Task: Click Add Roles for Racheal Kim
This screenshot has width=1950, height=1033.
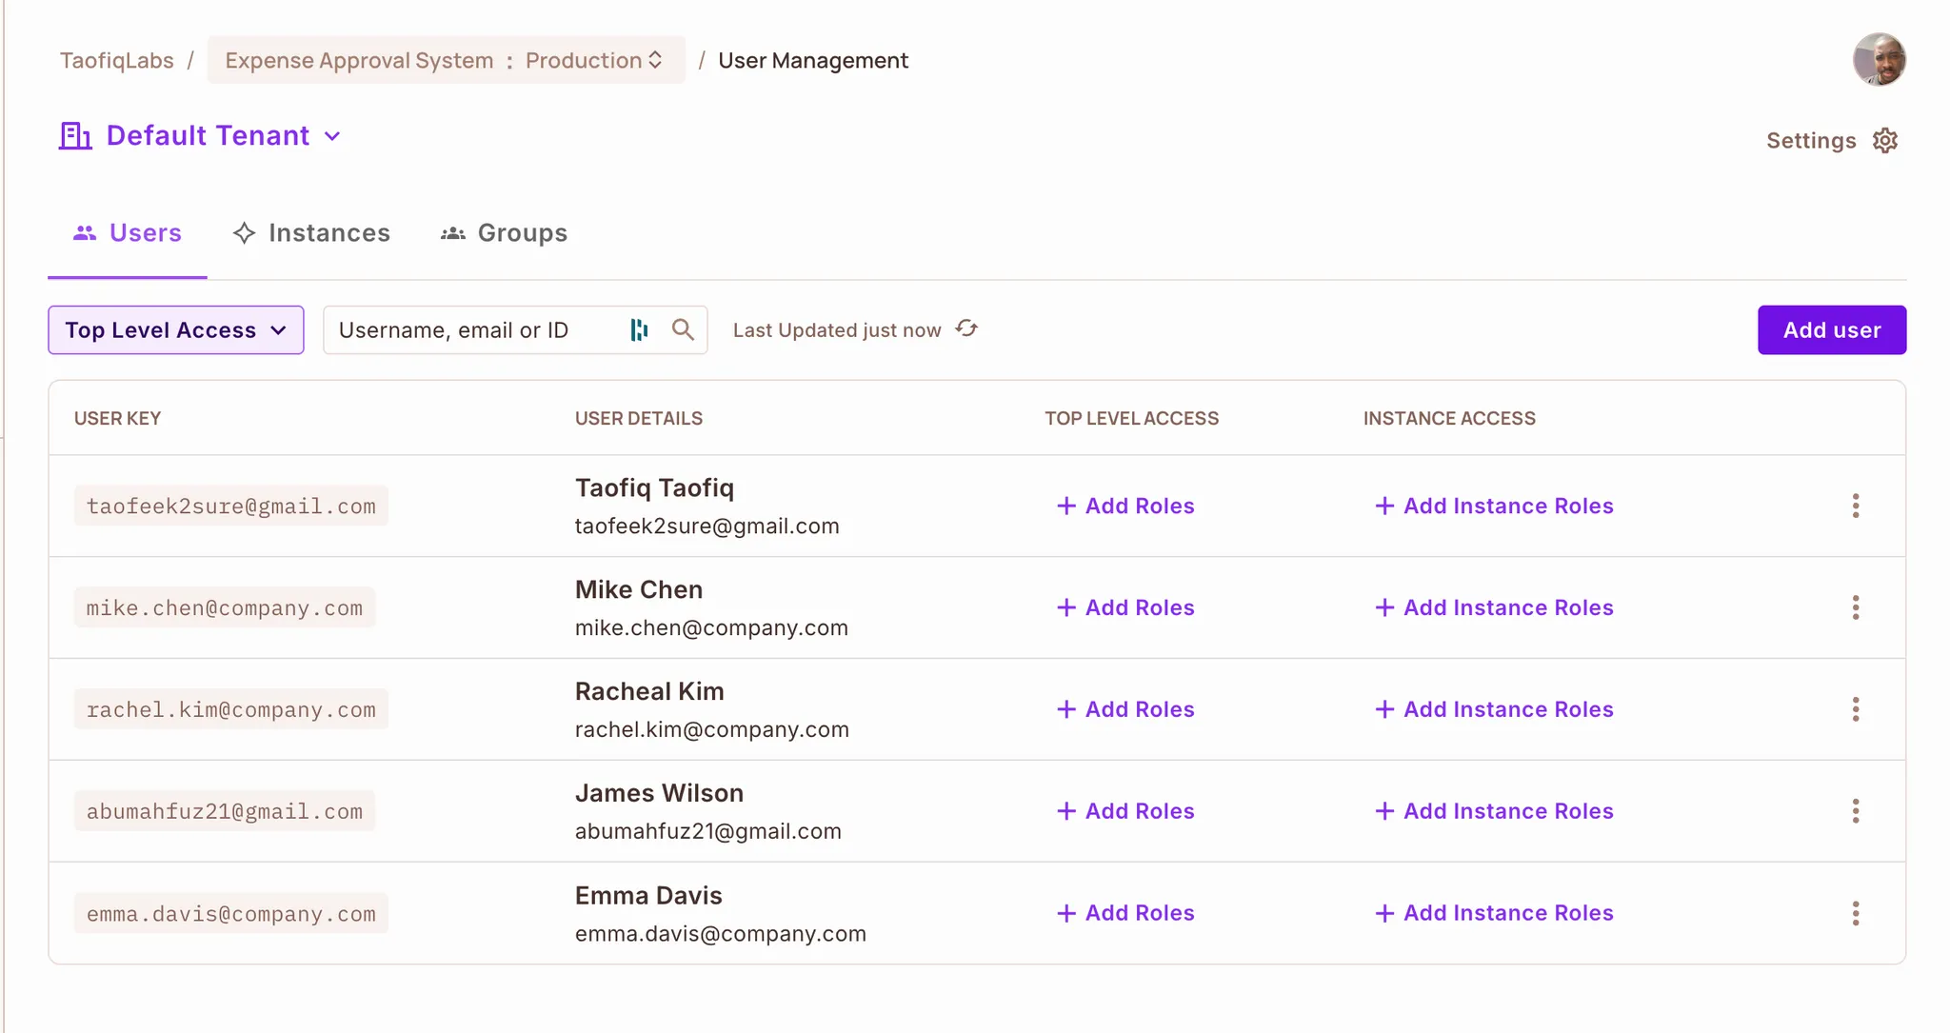Action: pyautogui.click(x=1125, y=709)
